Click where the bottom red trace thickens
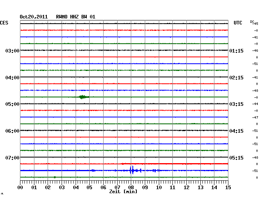The width and height of the screenshot is (260, 198). 123,164
